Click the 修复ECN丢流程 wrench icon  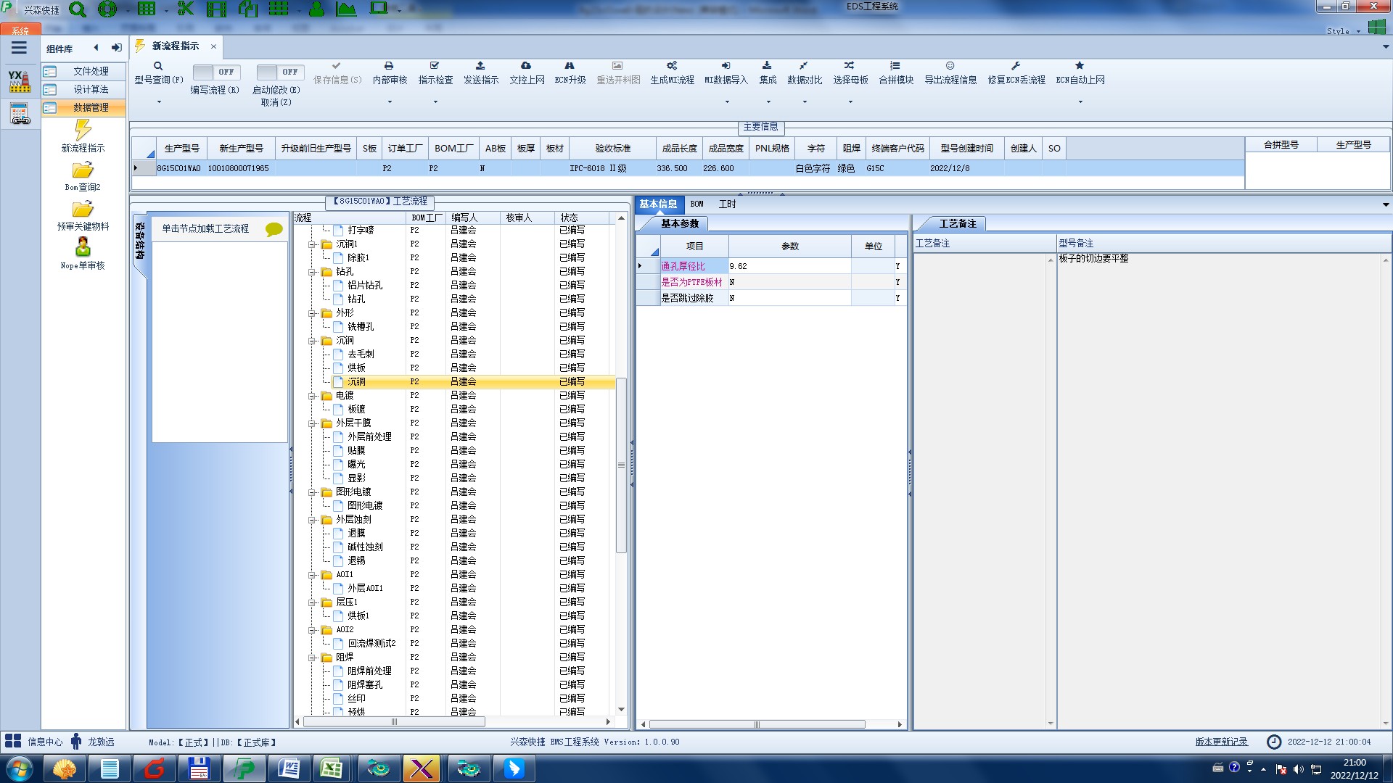1016,66
